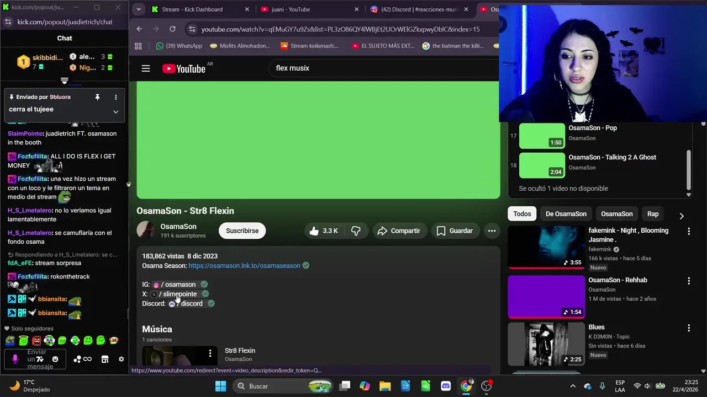Open the X / slimepointe link
The height and width of the screenshot is (397, 707).
(175, 294)
